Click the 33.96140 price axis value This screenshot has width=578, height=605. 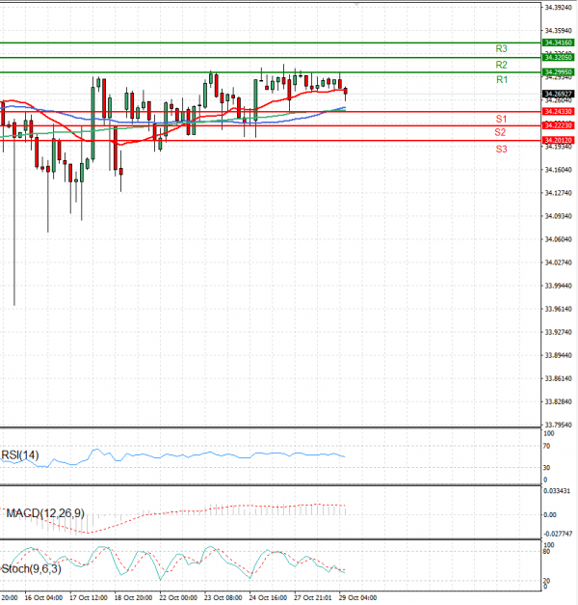[x=559, y=309]
